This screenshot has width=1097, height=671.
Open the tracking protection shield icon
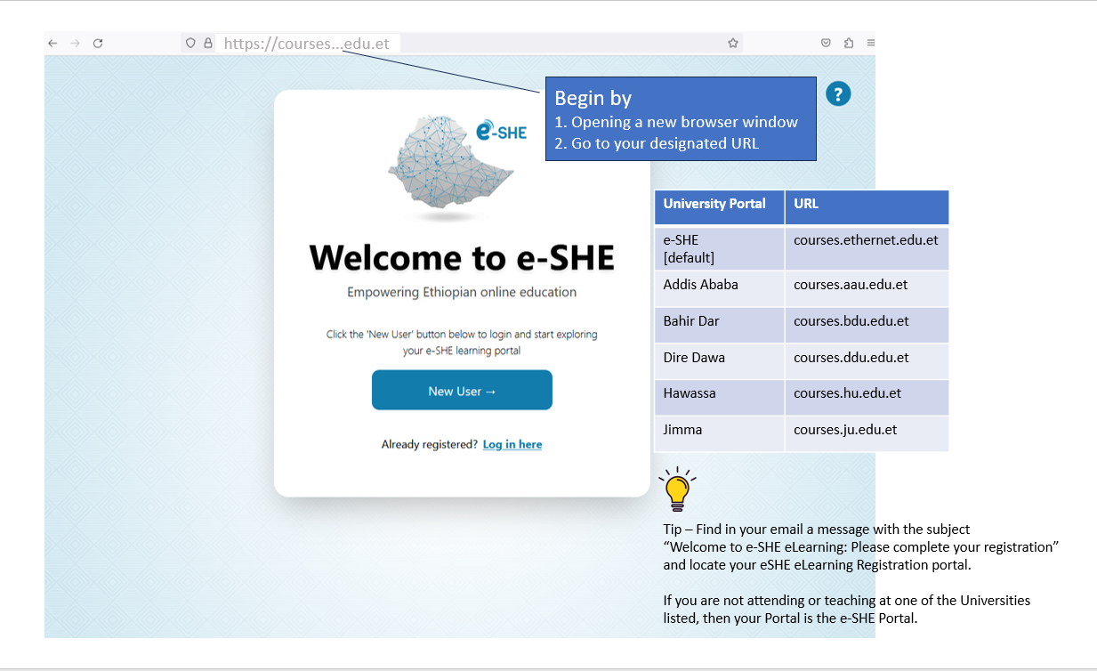coord(190,42)
